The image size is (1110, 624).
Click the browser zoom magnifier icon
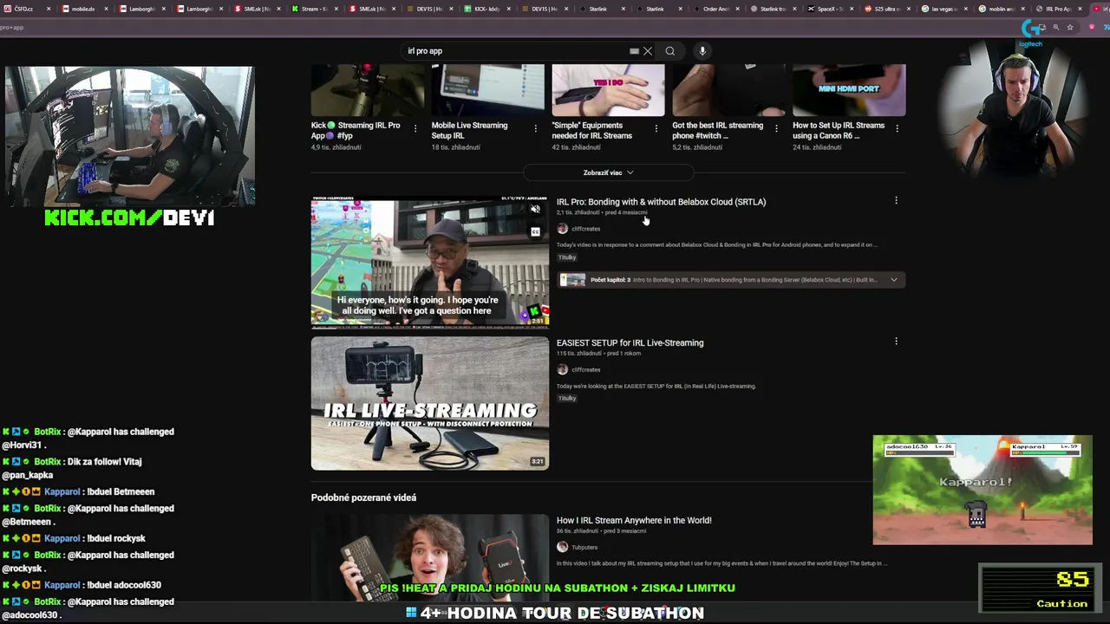pyautogui.click(x=1055, y=28)
